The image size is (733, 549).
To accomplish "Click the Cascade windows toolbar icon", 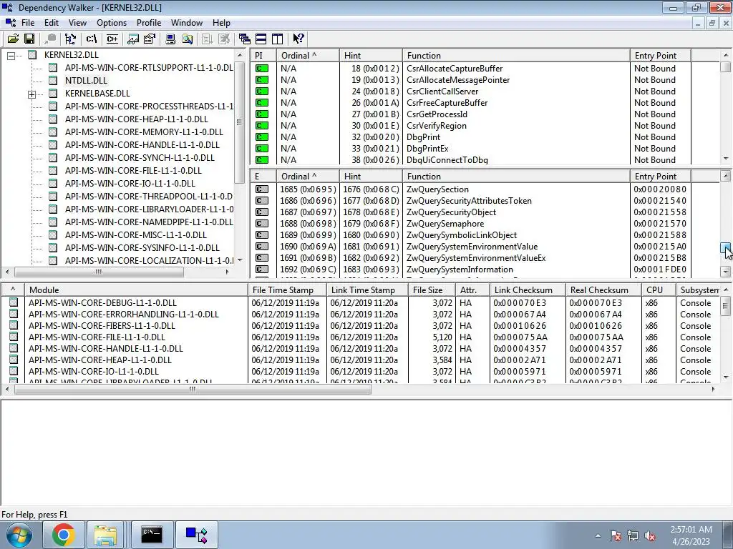I will click(245, 39).
